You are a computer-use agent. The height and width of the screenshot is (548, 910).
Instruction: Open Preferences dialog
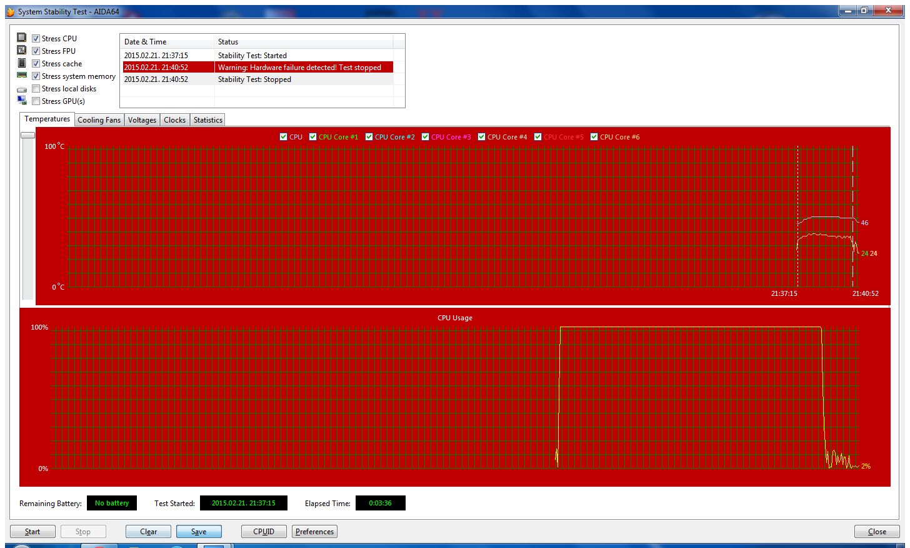(x=315, y=532)
